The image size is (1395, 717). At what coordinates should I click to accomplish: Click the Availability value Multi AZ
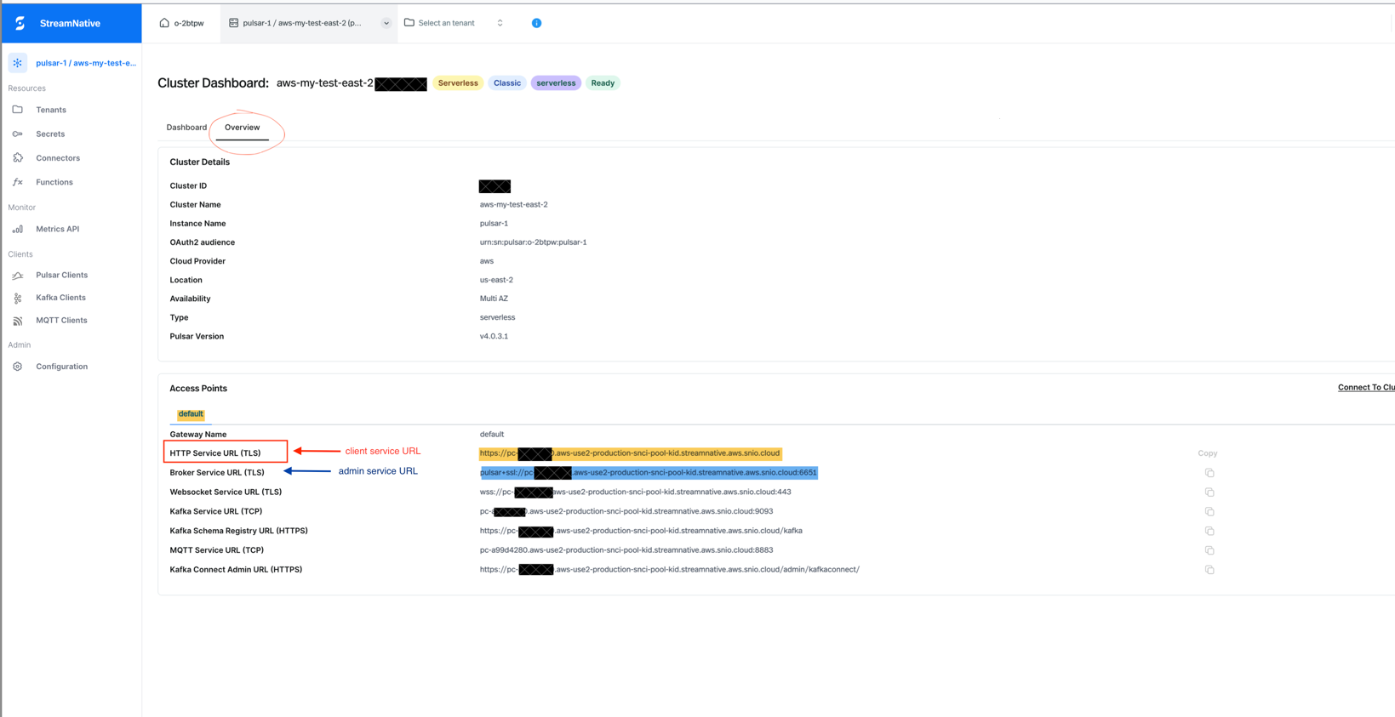point(494,299)
